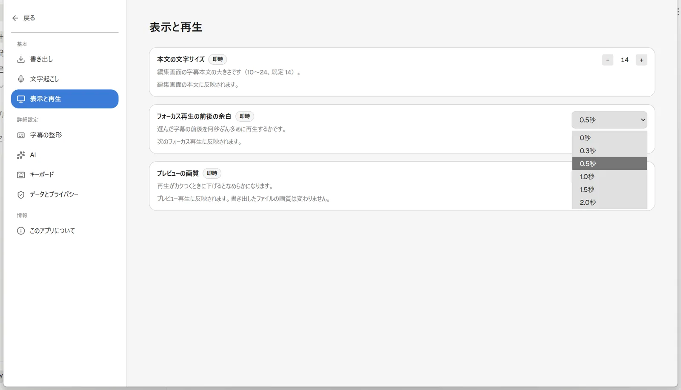Choose 0秒 from the dropdown list
Viewport: 681px width, 390px height.
pos(609,138)
